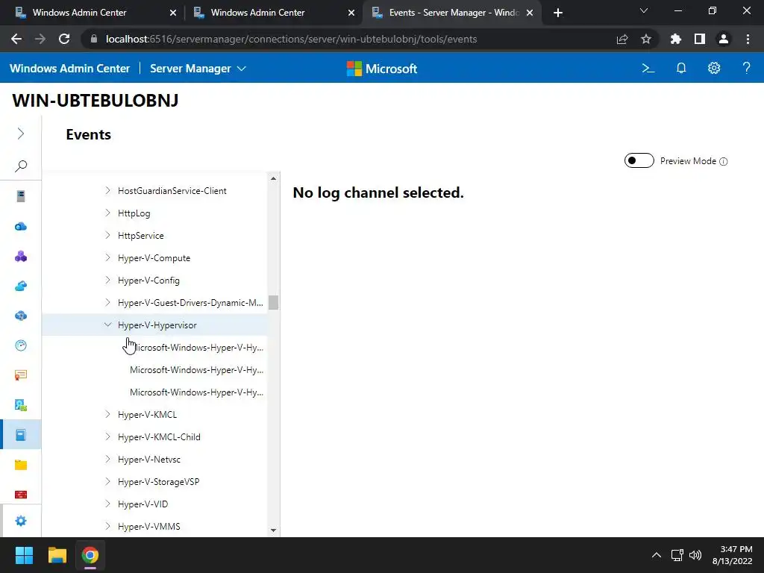The width and height of the screenshot is (764, 573).
Task: Select the first Microsoft-Windows-Hyper-V-Hy... channel
Action: point(196,348)
